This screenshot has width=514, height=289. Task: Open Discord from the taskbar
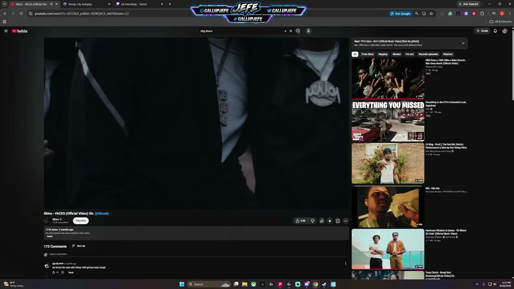tap(307, 284)
